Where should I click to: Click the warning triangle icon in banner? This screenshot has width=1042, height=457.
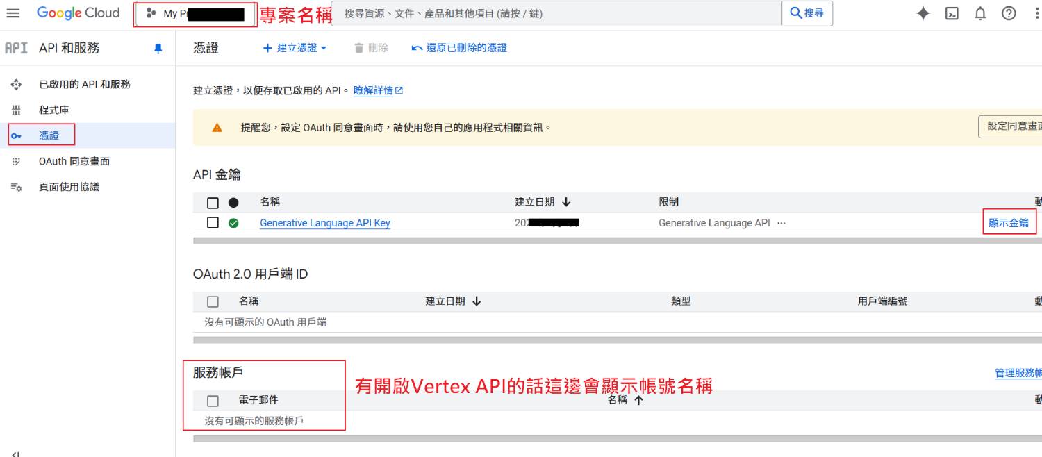click(x=217, y=128)
